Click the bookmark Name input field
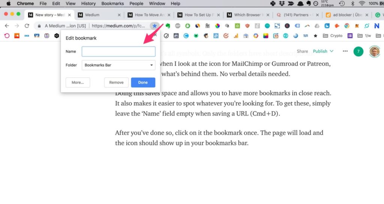Screen dimensions: 384x204 click(x=118, y=52)
